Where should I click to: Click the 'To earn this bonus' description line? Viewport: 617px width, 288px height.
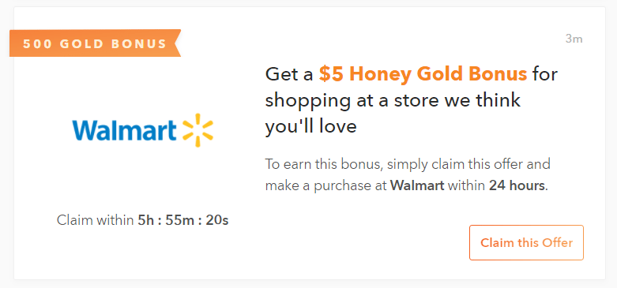tap(408, 164)
